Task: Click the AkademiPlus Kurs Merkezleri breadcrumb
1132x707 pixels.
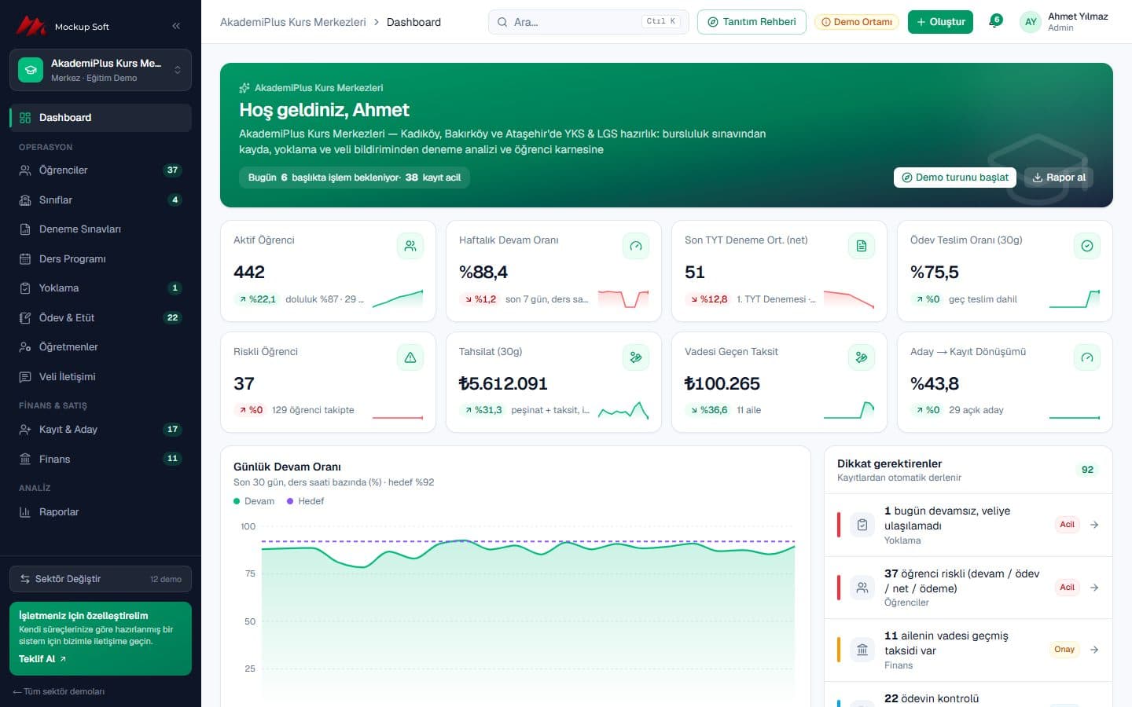Action: tap(293, 22)
